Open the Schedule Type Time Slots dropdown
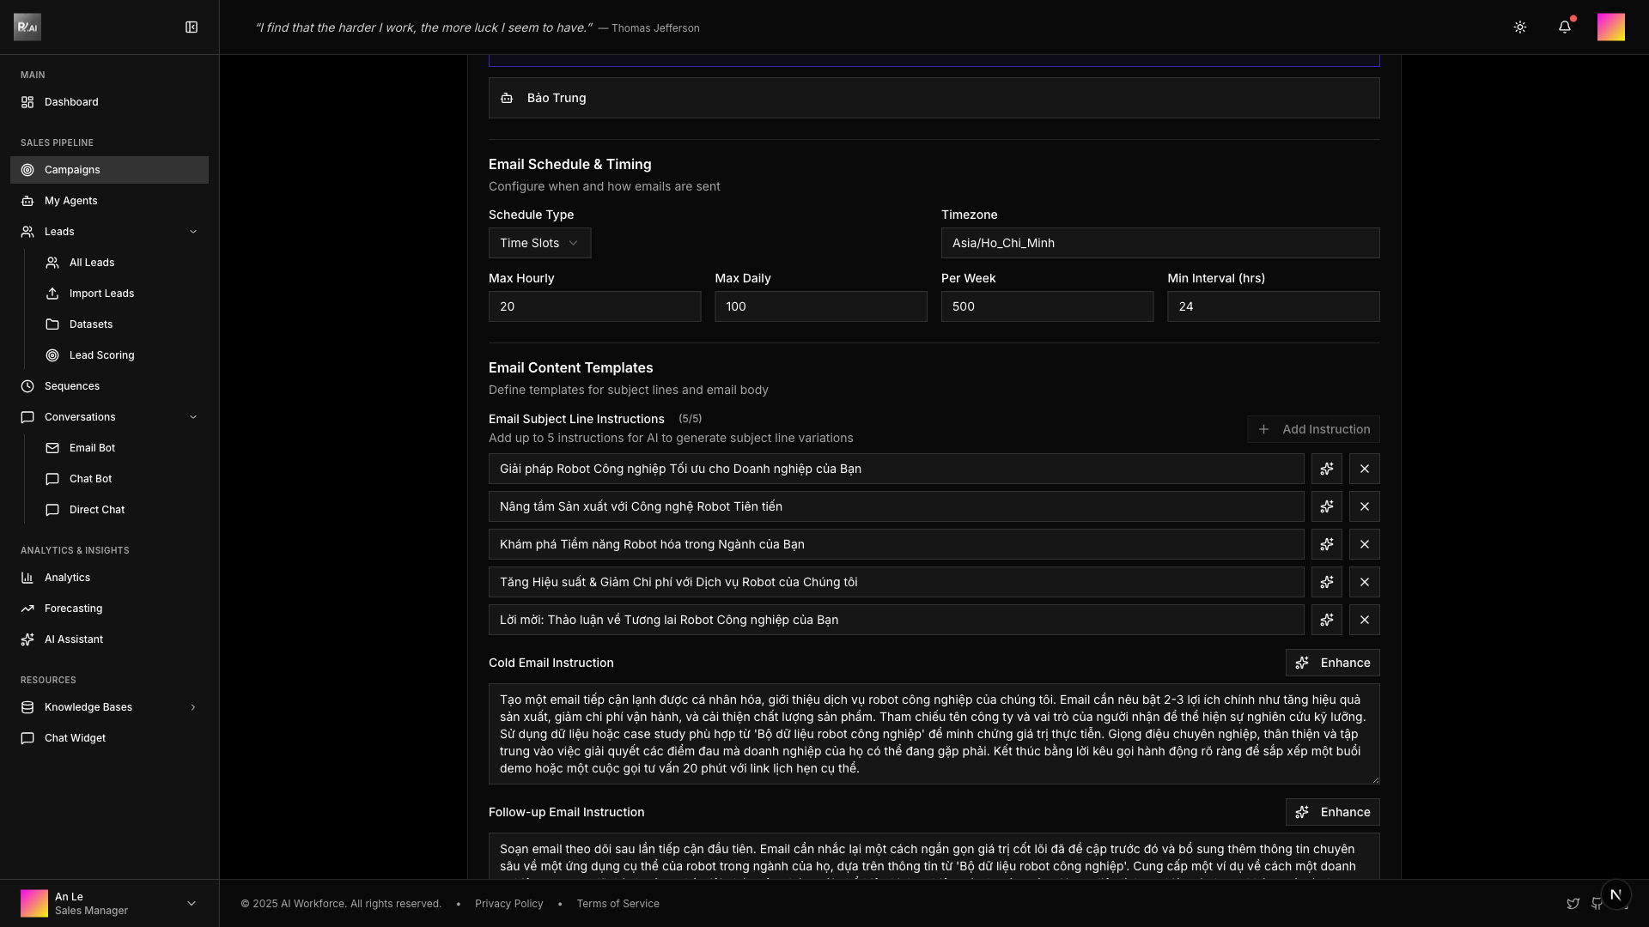Image resolution: width=1649 pixels, height=927 pixels. pyautogui.click(x=539, y=243)
